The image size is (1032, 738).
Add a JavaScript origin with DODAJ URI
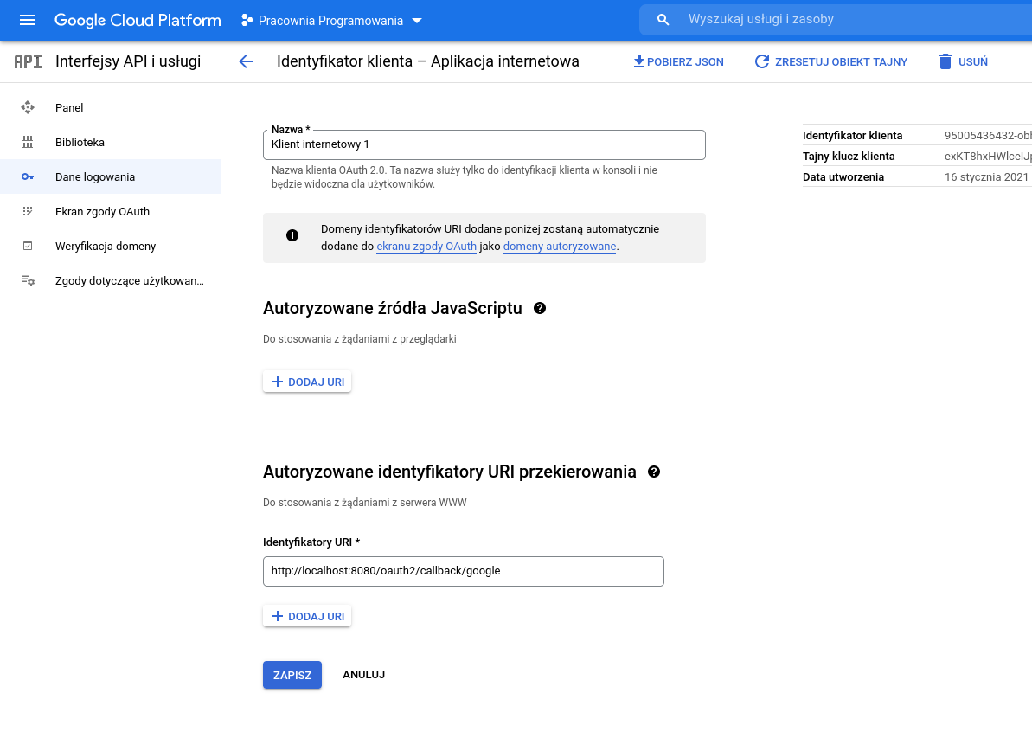coord(307,382)
